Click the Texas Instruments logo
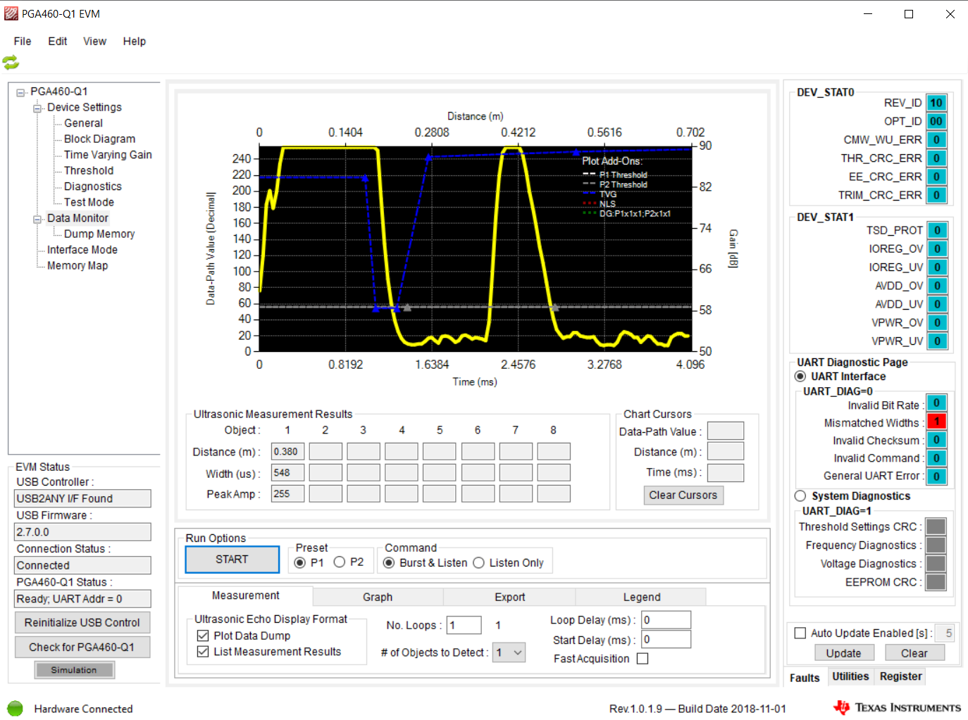 [x=897, y=707]
